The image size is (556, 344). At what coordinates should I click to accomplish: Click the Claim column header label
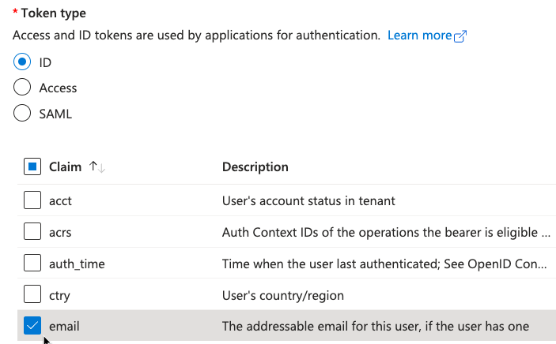(x=65, y=166)
